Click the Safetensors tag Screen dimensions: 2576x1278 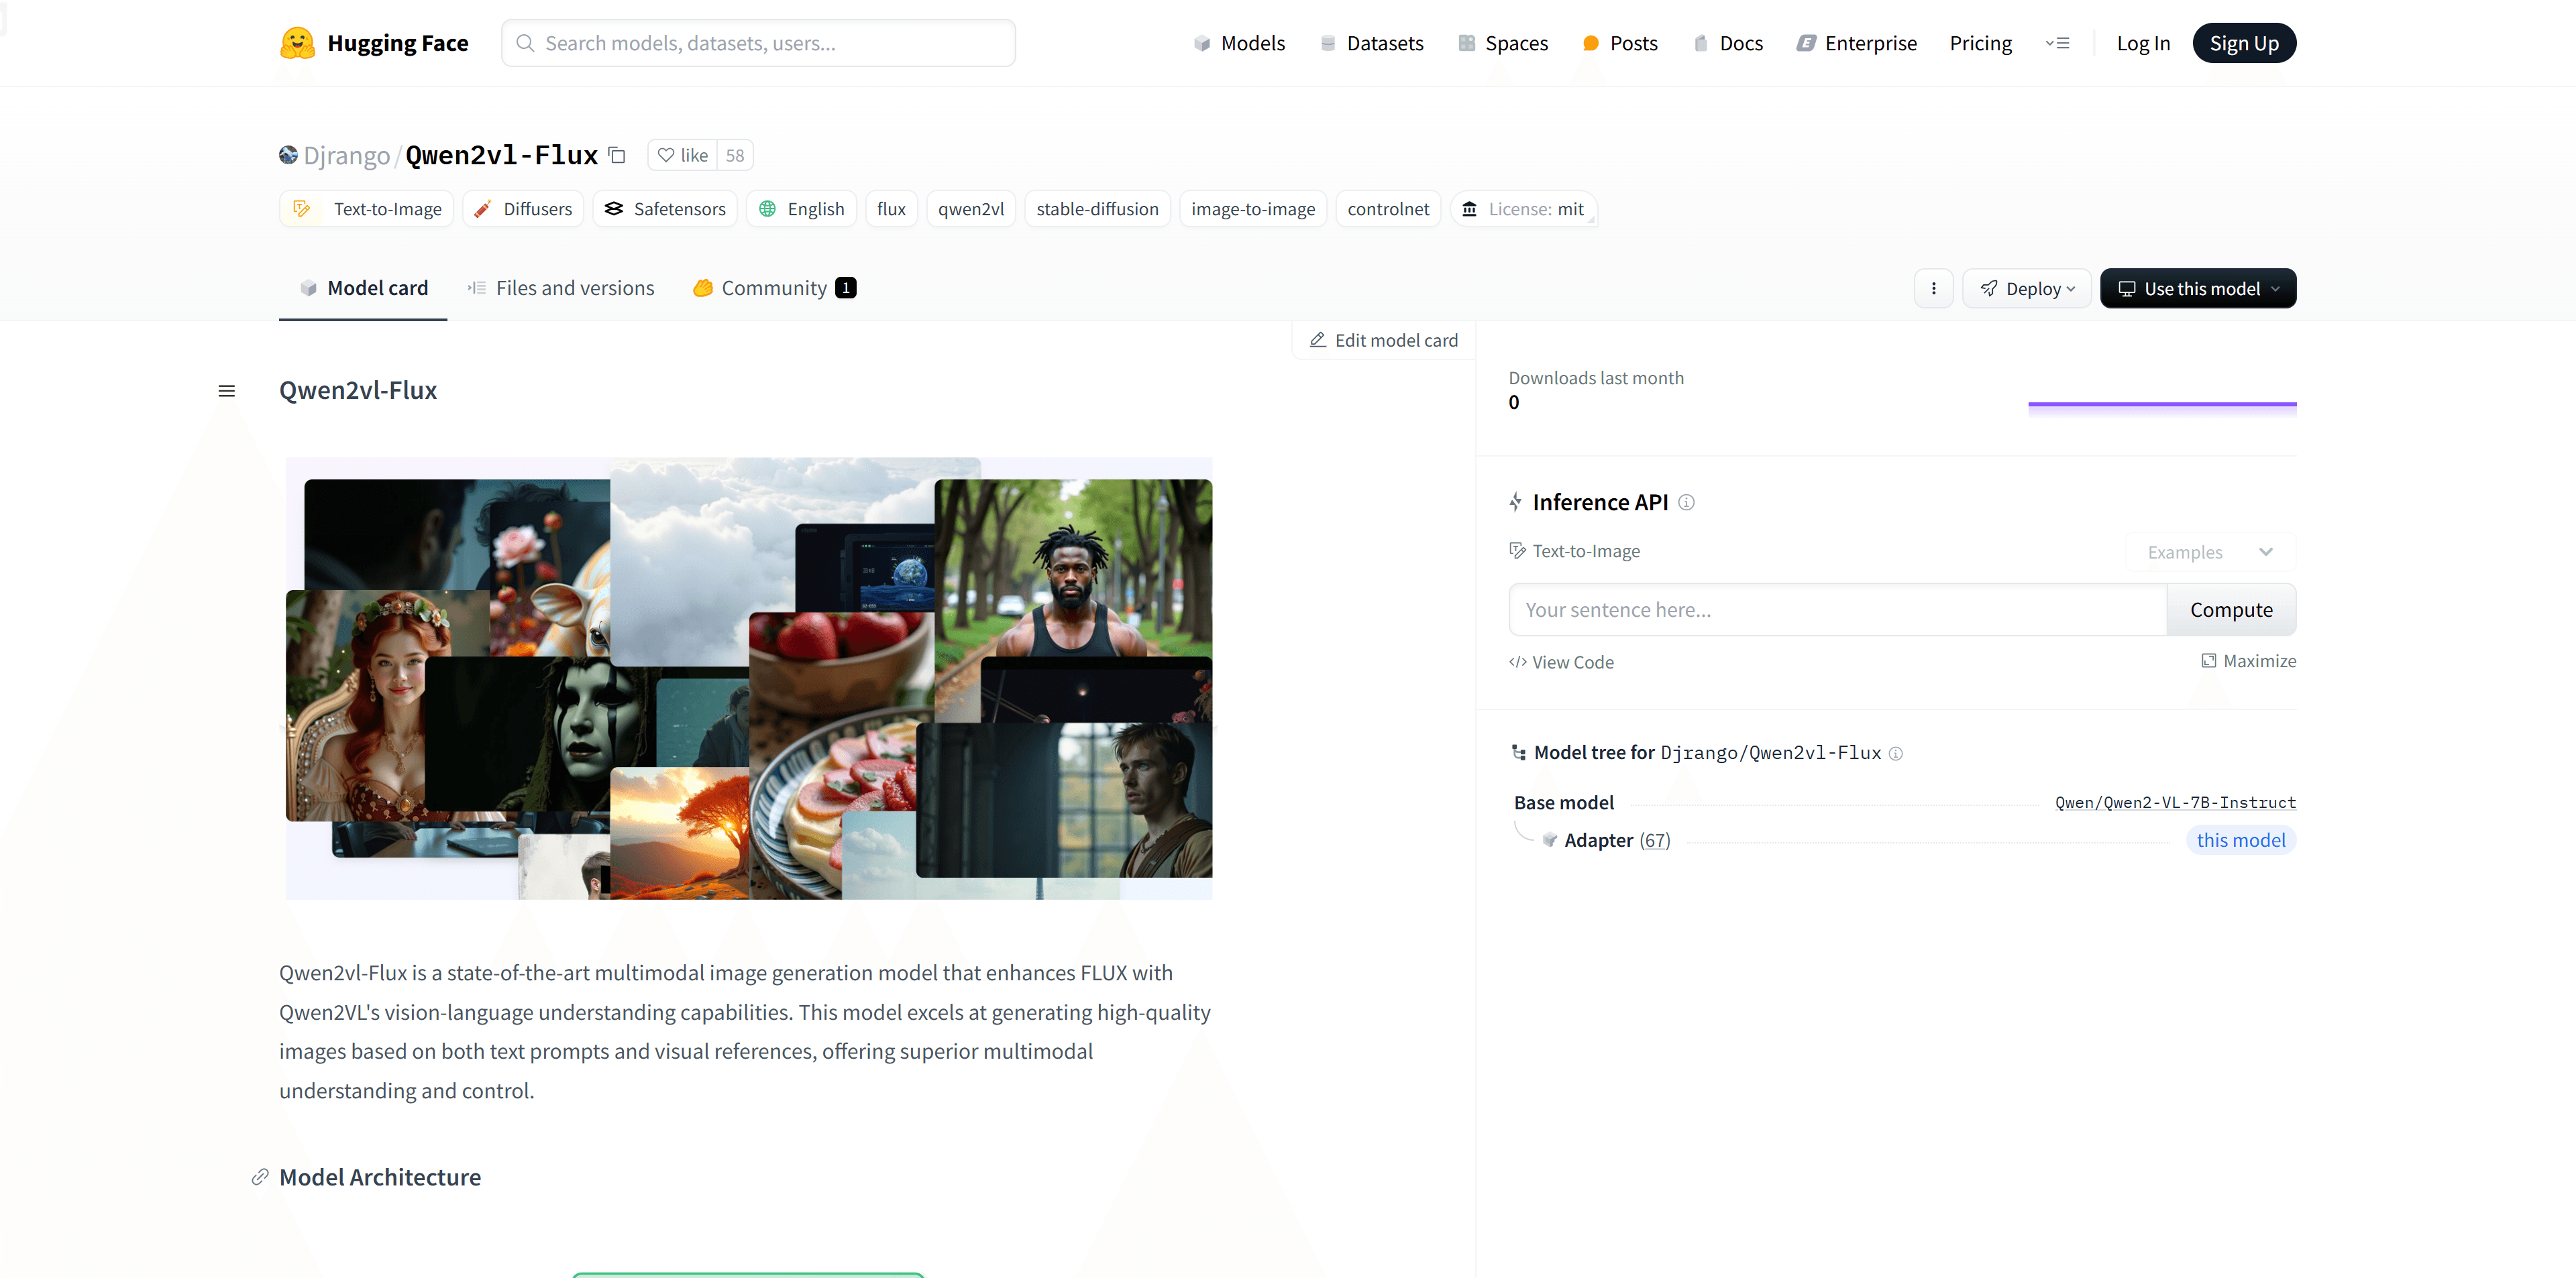(664, 209)
